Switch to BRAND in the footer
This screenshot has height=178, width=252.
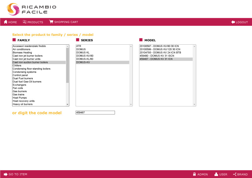point(242,175)
